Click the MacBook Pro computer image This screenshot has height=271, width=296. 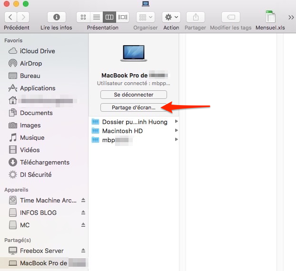(x=134, y=53)
